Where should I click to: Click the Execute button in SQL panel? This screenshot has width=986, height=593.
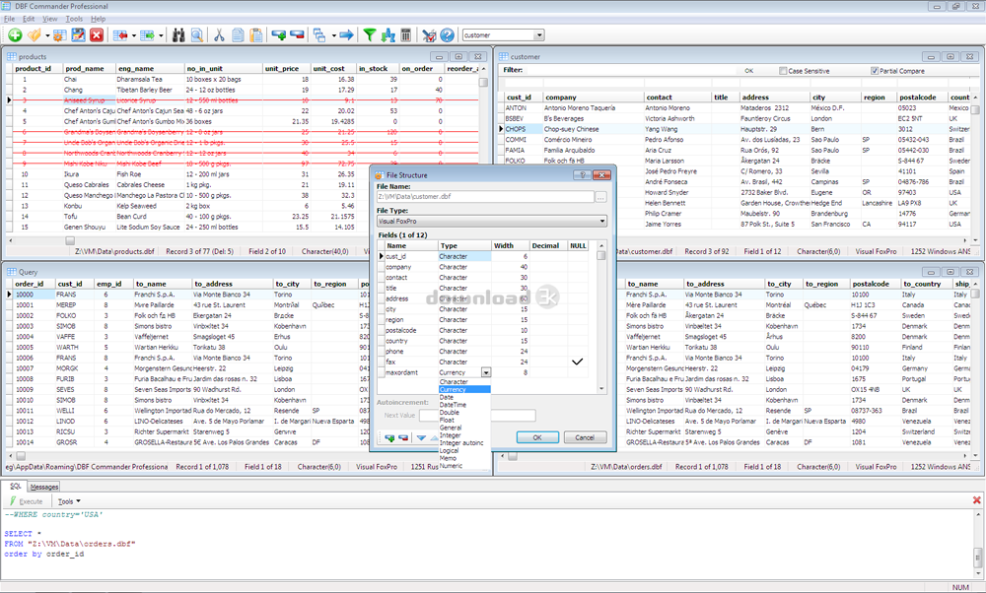click(27, 501)
